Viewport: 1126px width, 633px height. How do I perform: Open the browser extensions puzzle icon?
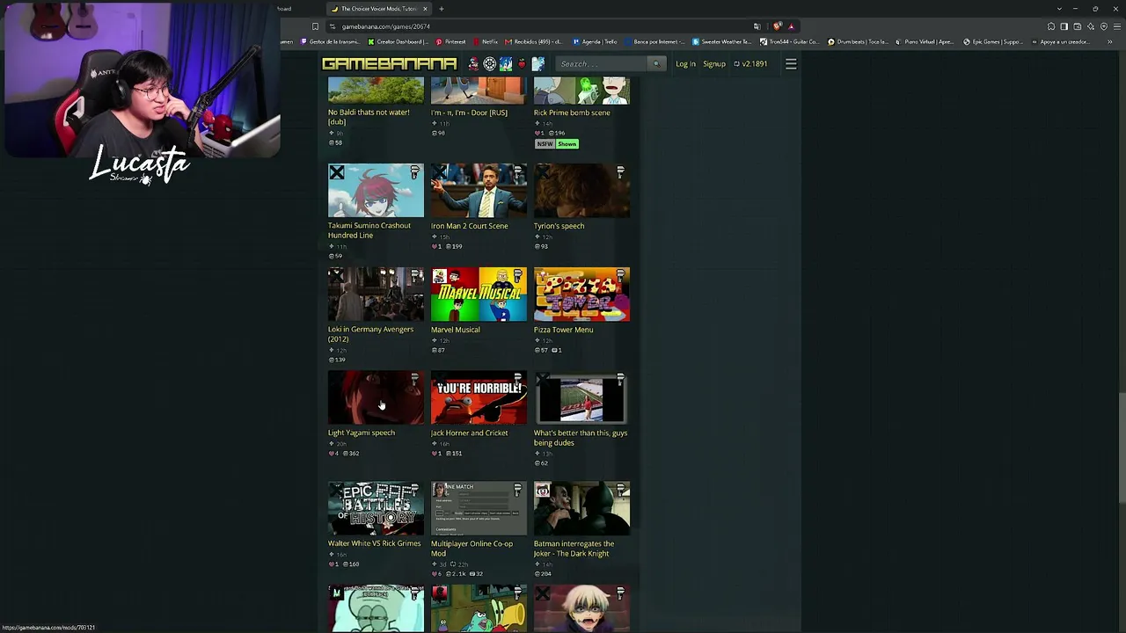click(1050, 26)
